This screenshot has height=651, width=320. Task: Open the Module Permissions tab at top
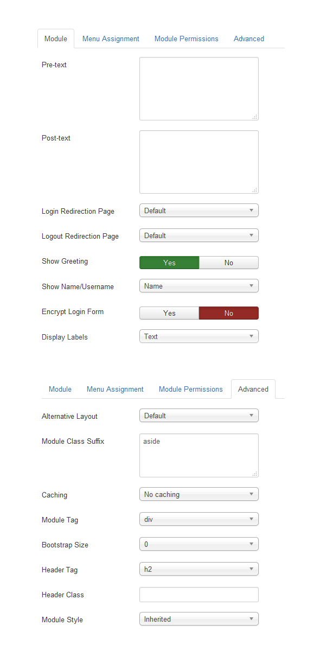(187, 39)
